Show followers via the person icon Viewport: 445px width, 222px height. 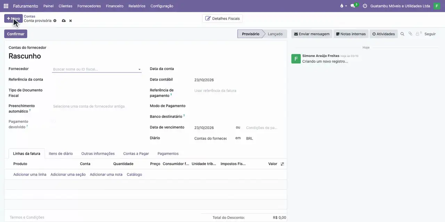coord(418,34)
